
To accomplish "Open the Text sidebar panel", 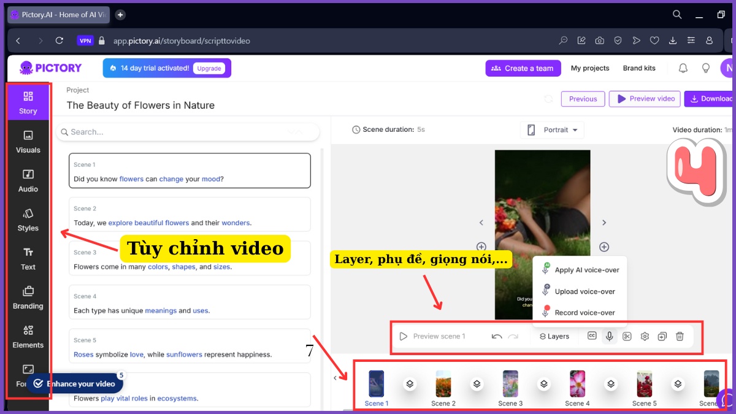I will tap(28, 259).
